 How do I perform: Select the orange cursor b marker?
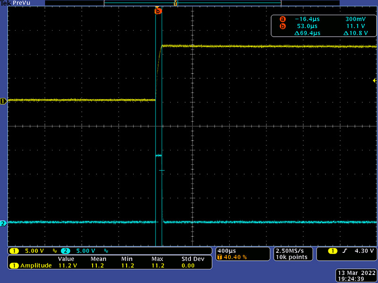coord(158,11)
